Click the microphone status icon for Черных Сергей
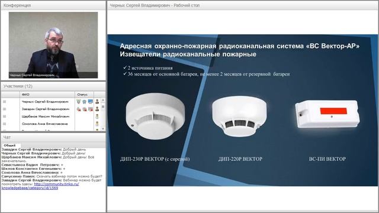Screen dimensions: 379x213 (x=79, y=102)
